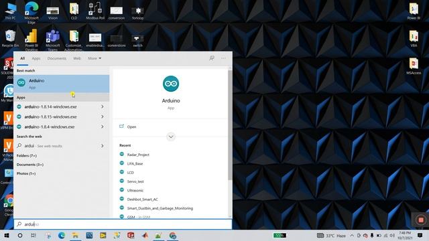This screenshot has height=241, width=429.
Task: Open Cortana circle icon in taskbar
Action: click(20, 235)
